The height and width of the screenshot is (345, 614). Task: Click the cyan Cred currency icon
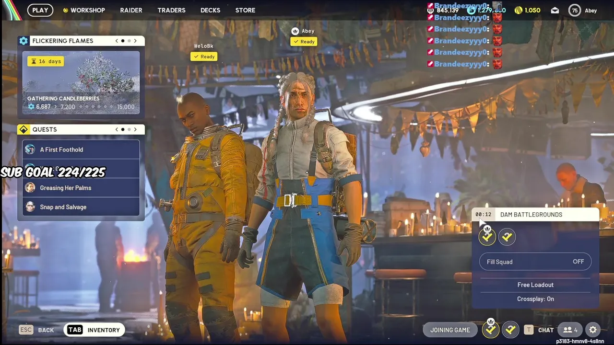[x=471, y=10]
